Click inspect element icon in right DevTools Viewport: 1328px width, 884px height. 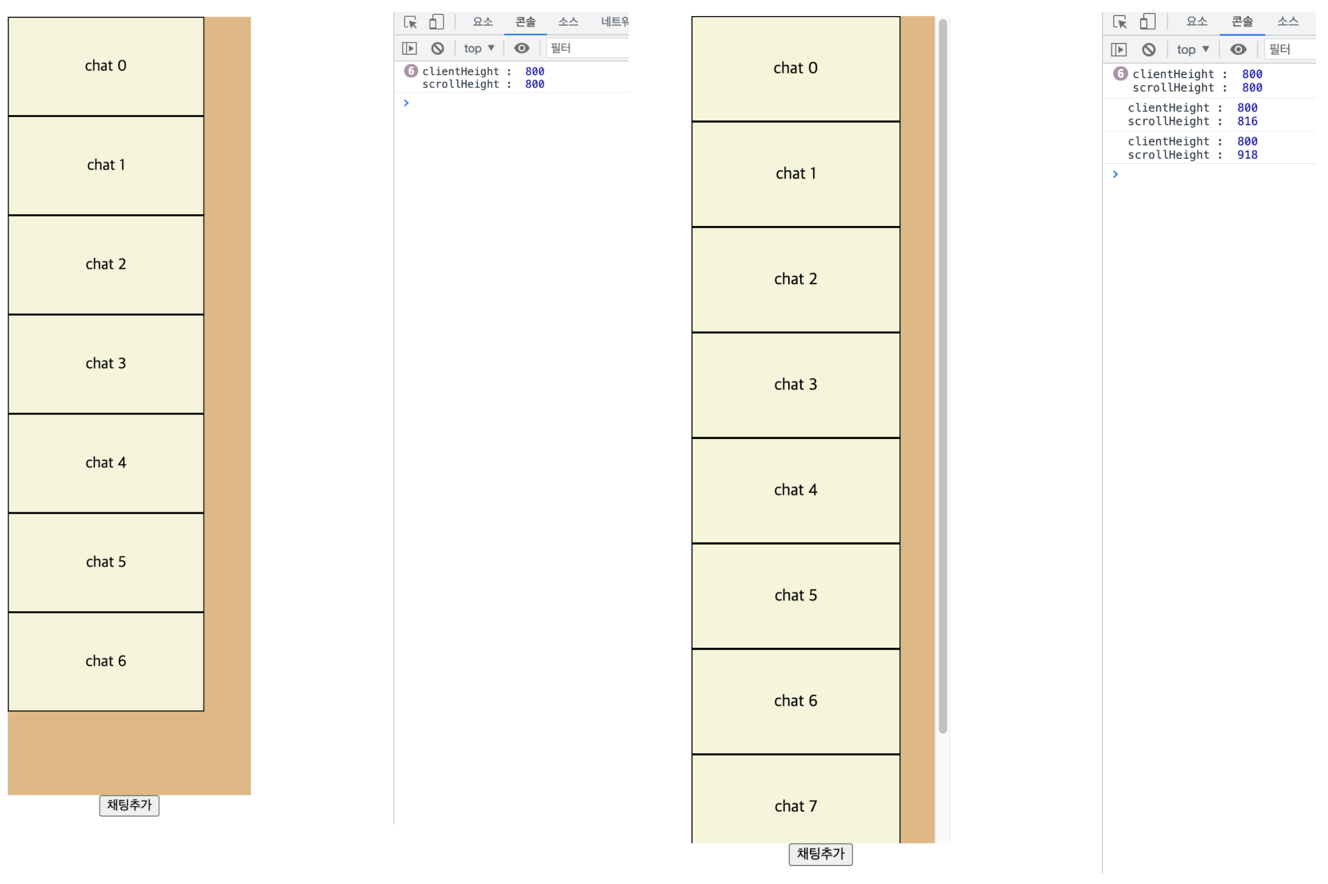[x=1120, y=22]
